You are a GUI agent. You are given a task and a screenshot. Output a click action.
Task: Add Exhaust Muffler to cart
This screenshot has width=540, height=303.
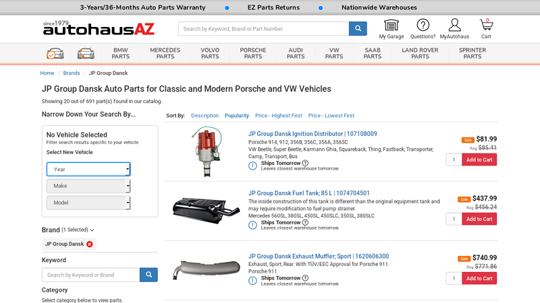(x=479, y=278)
